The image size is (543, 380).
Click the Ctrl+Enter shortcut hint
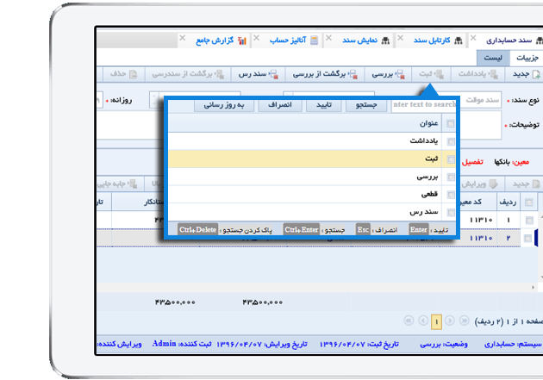302,230
